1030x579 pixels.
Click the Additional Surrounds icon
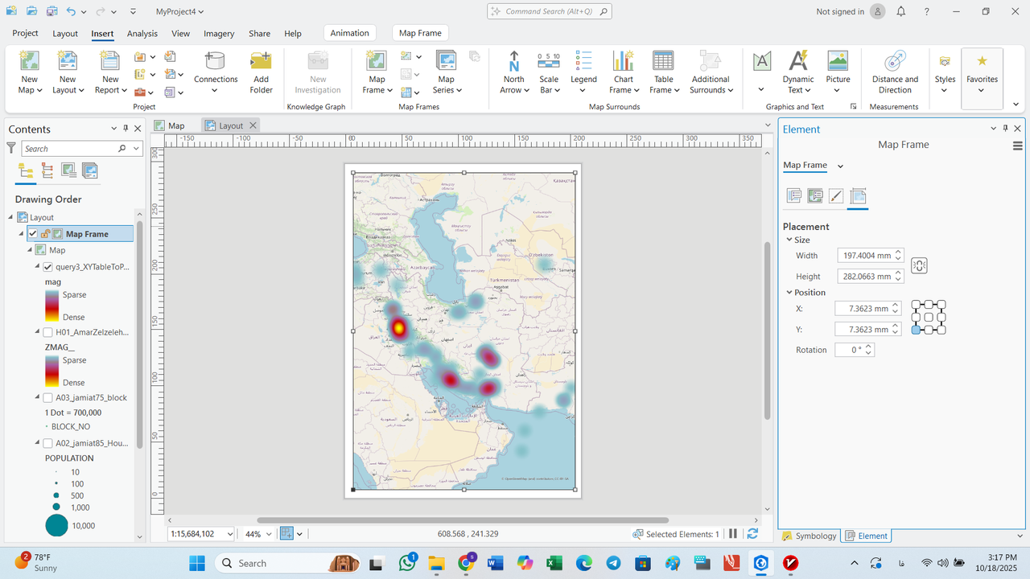pos(710,61)
